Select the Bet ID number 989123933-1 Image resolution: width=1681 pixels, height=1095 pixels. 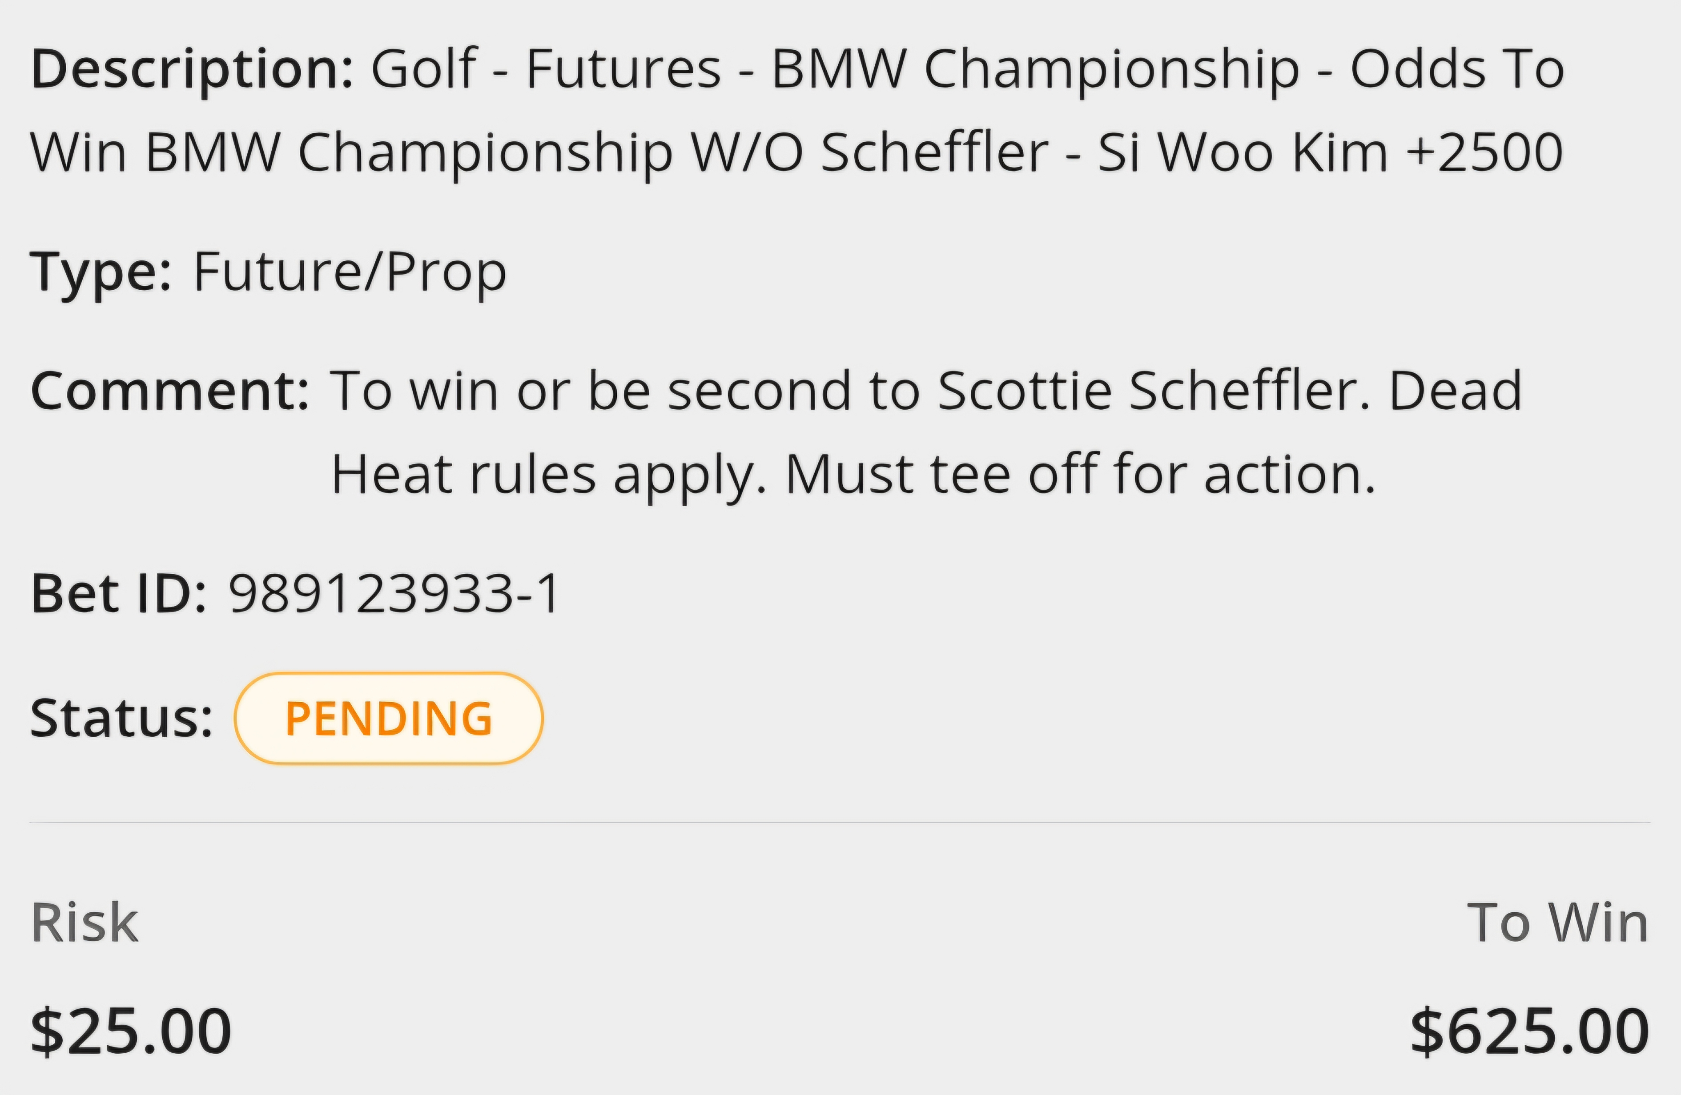394,594
